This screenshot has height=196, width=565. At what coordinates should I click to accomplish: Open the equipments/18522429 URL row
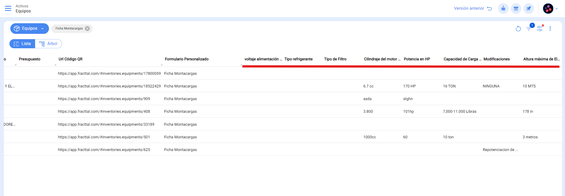click(x=109, y=86)
